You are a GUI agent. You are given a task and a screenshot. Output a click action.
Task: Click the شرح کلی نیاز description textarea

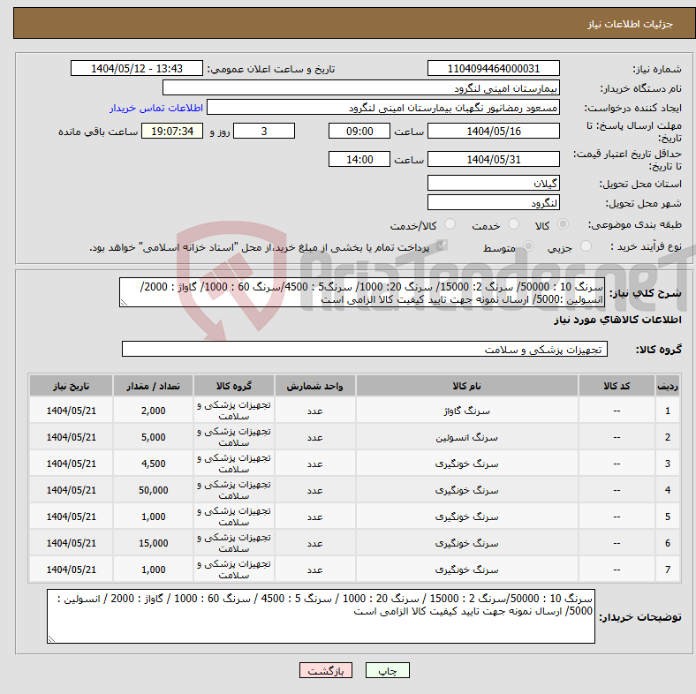pos(362,292)
